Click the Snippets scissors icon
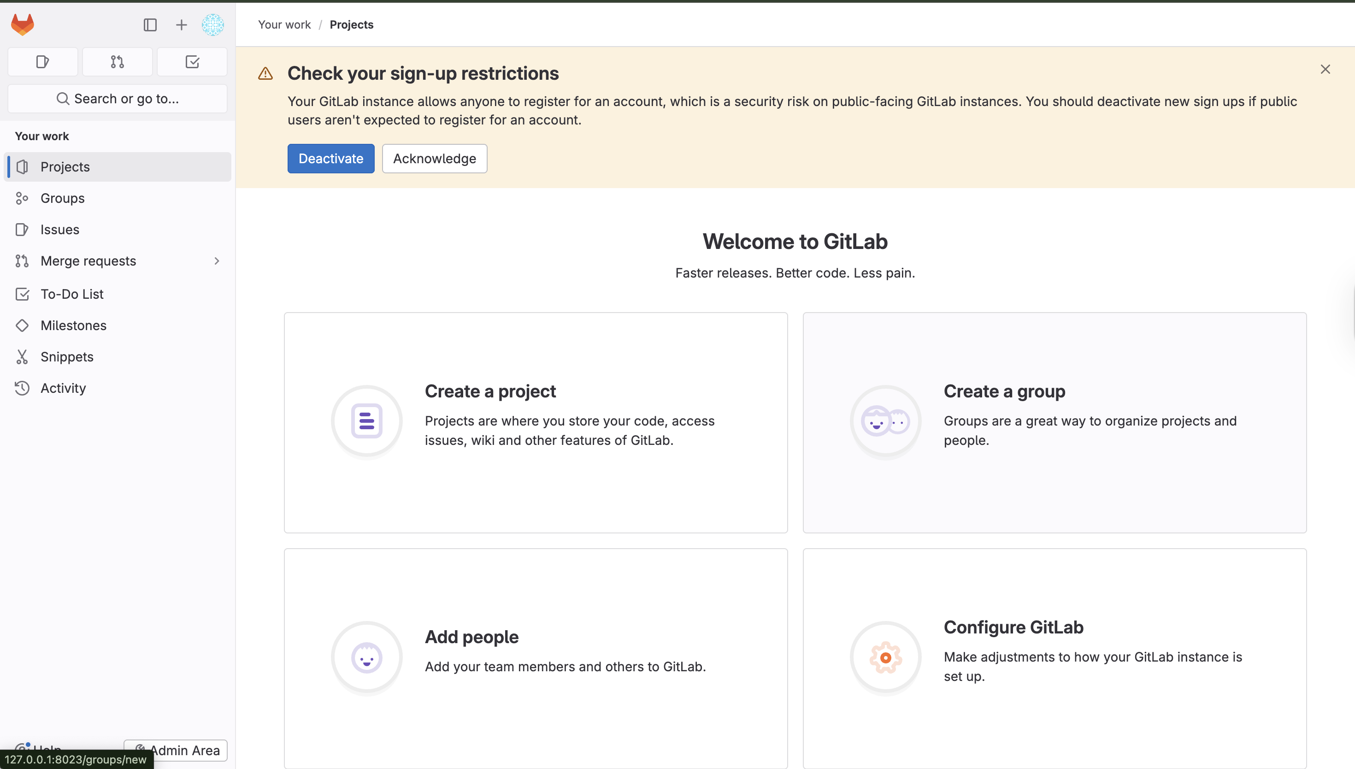This screenshot has height=769, width=1355. tap(22, 356)
